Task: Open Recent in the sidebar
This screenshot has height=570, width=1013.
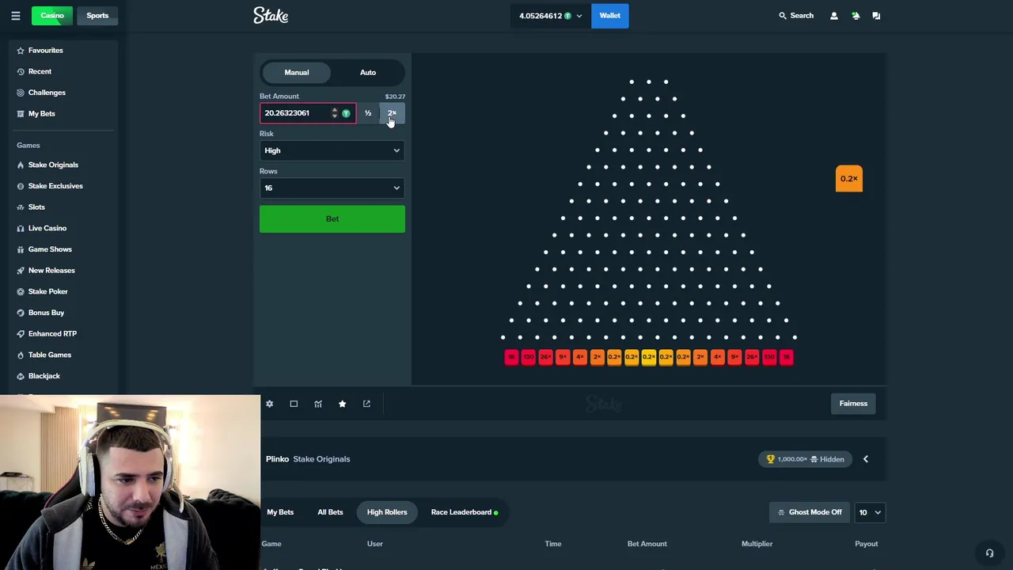Action: pos(40,71)
